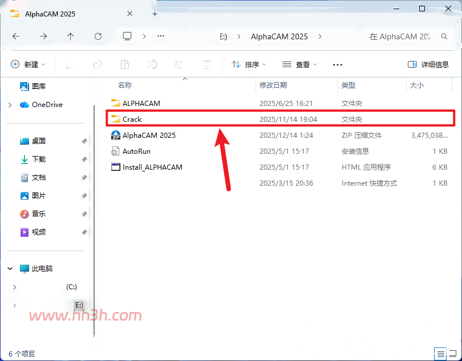
Task: Click the ZIP archive icon of AlphaCAM 2025
Action: (x=115, y=135)
